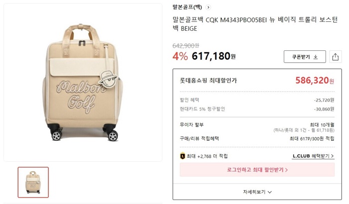This screenshot has width=349, height=204.
Task: Click the download arrow in 쿠폰받기
Action: [316, 57]
